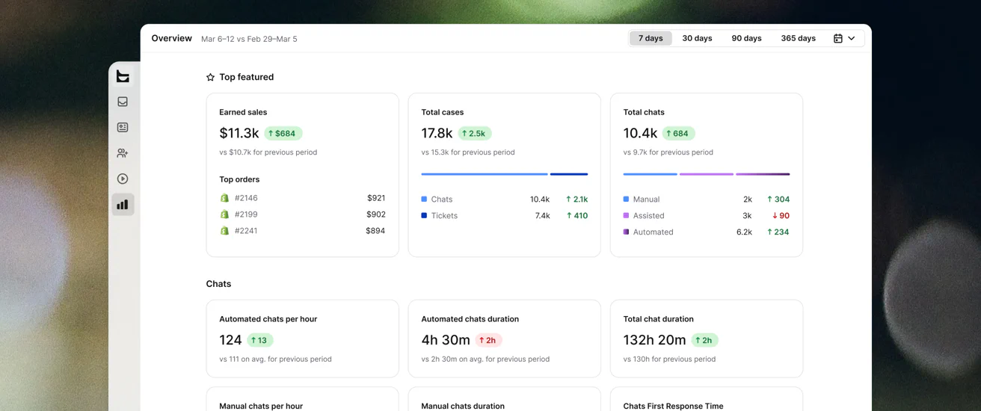Open the contact card icon in sidebar
The height and width of the screenshot is (411, 981).
pyautogui.click(x=123, y=128)
